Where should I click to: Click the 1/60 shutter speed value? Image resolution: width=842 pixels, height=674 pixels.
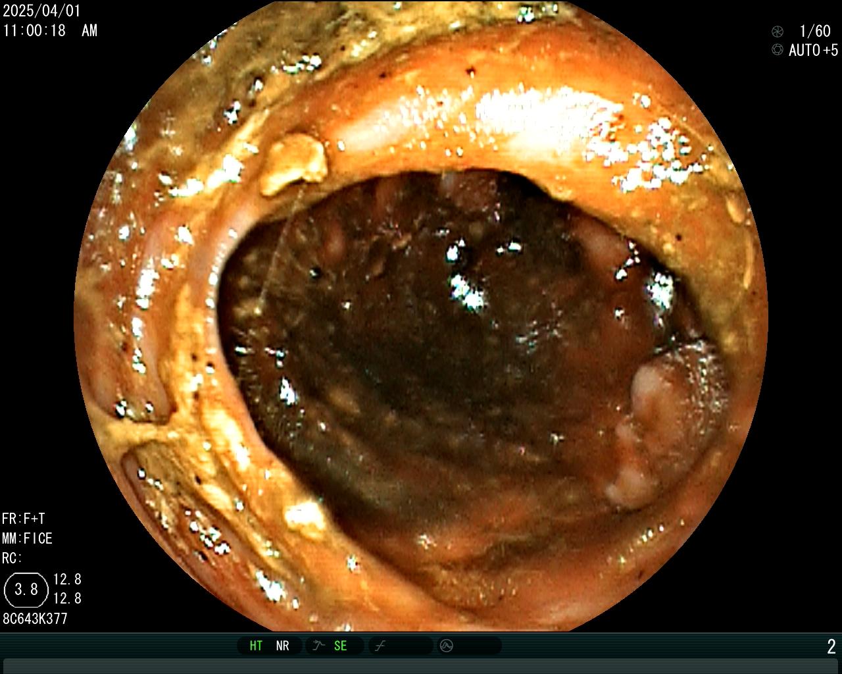pos(815,31)
